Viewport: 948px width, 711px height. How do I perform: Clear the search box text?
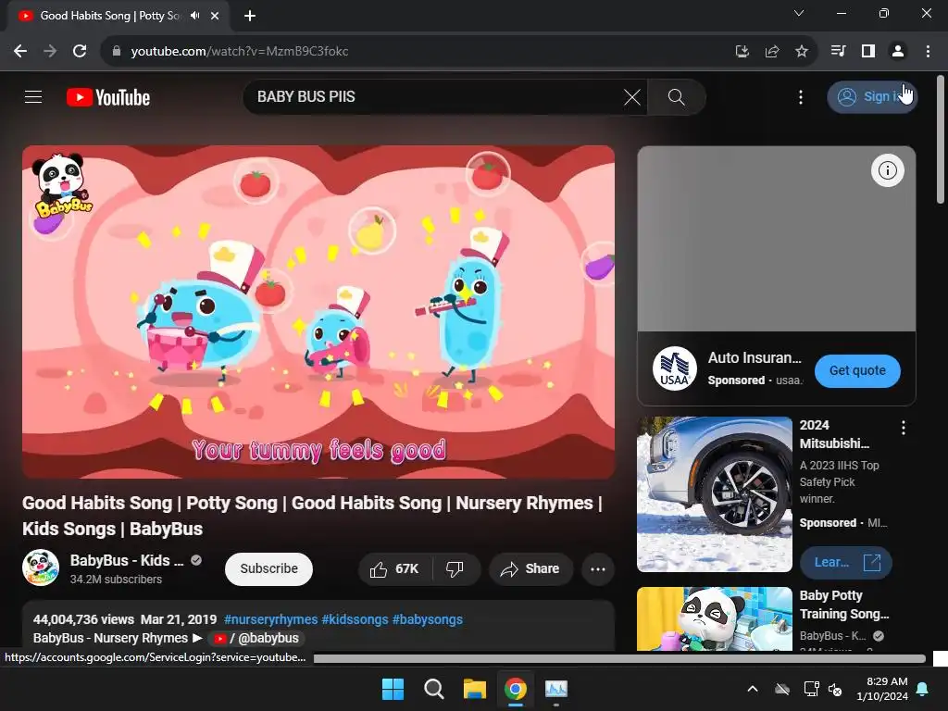click(x=631, y=96)
